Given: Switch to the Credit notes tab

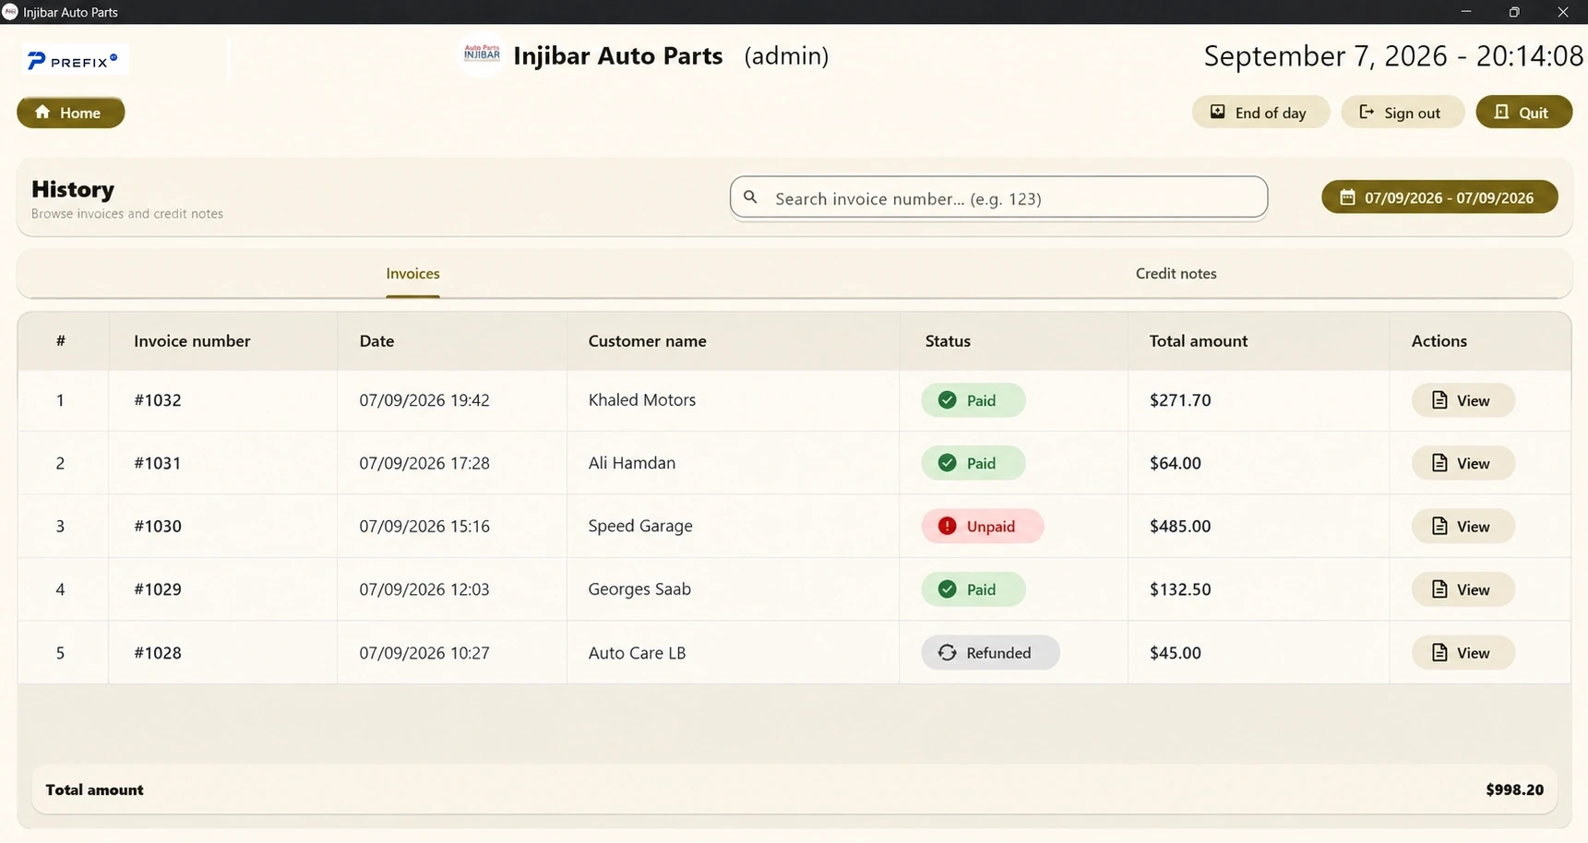Looking at the screenshot, I should point(1176,273).
